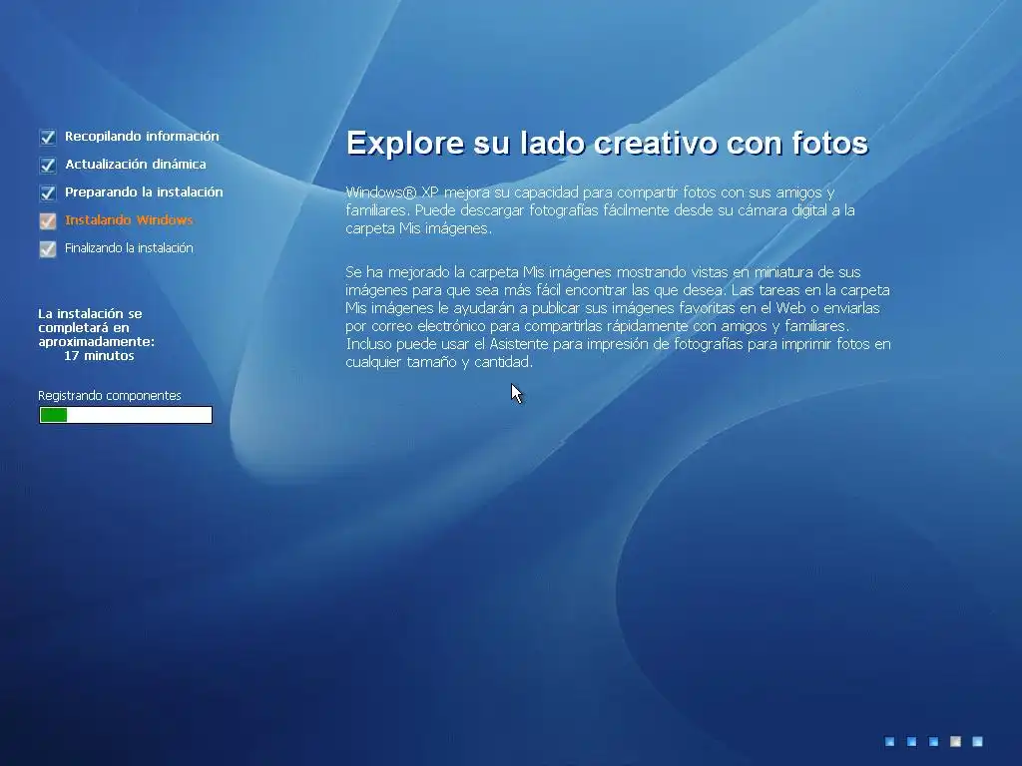Click the highlighted fourth slide indicator square

955,741
